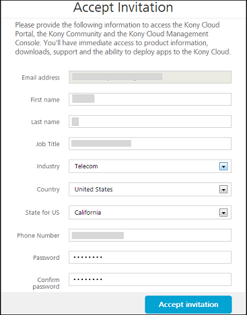Click the United States country selection

94,189
